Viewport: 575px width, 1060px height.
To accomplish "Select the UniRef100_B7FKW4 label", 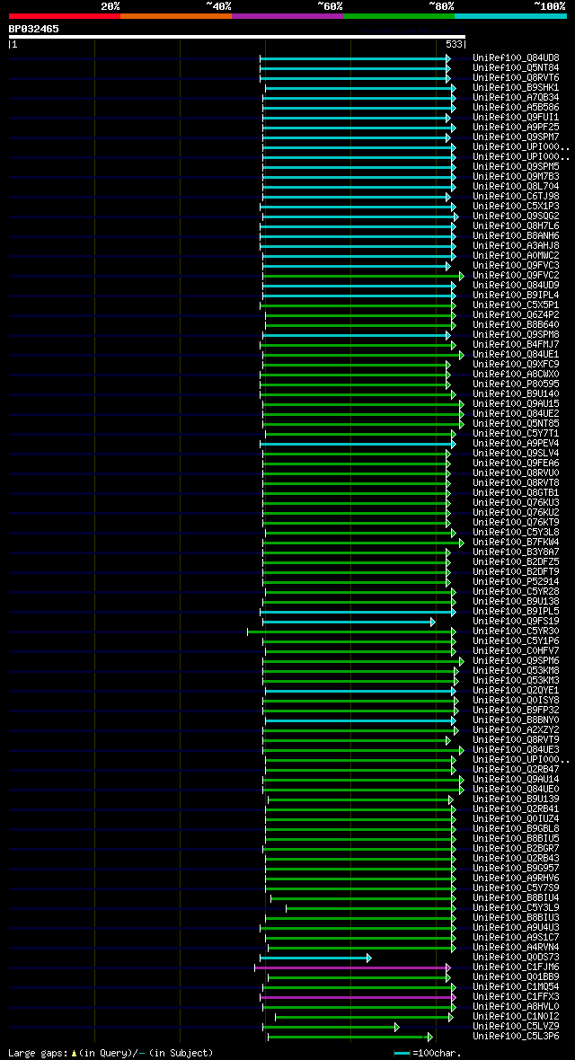I will coord(516,542).
